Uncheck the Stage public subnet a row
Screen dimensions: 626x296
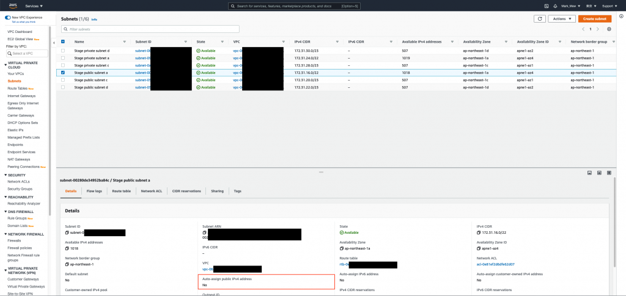point(63,73)
